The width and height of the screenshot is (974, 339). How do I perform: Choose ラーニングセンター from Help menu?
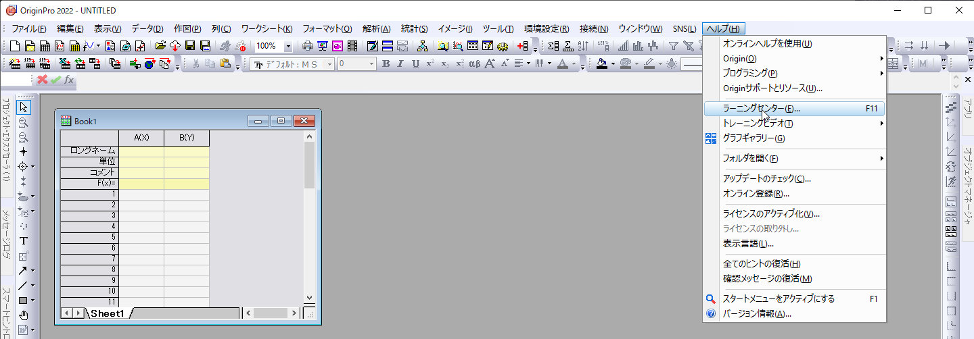point(794,109)
